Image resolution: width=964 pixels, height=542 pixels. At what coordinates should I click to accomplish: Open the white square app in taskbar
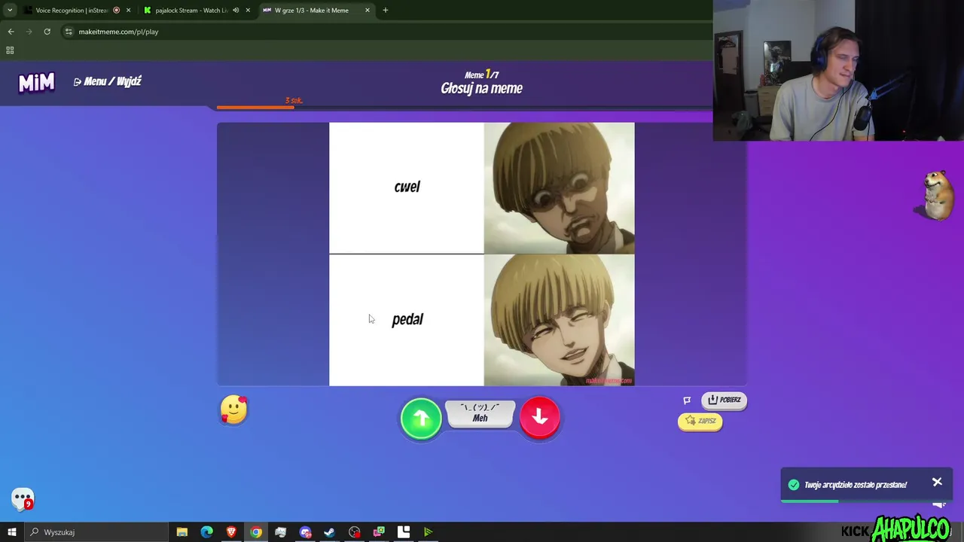tap(404, 532)
